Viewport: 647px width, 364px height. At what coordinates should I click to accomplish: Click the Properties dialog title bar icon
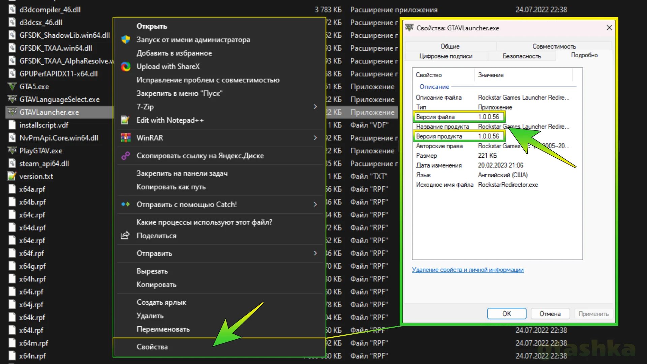409,28
